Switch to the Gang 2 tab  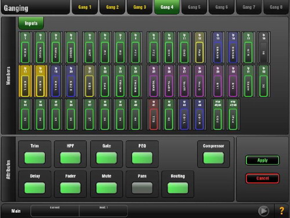(x=113, y=7)
